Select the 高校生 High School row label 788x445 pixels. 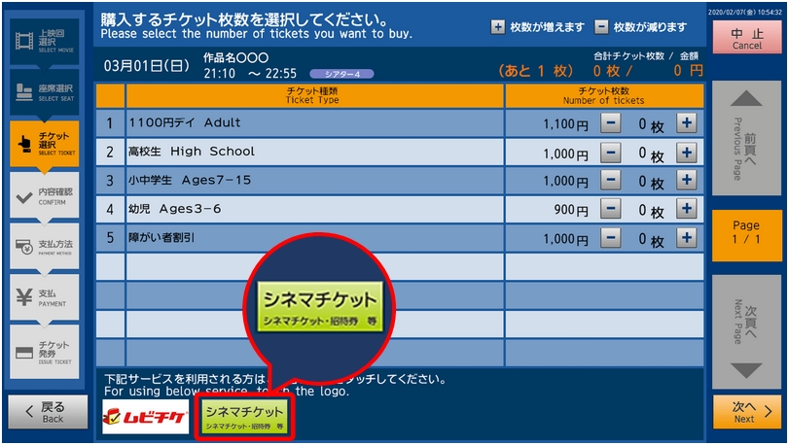tap(192, 151)
